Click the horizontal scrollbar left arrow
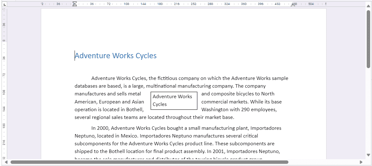 click(6, 162)
